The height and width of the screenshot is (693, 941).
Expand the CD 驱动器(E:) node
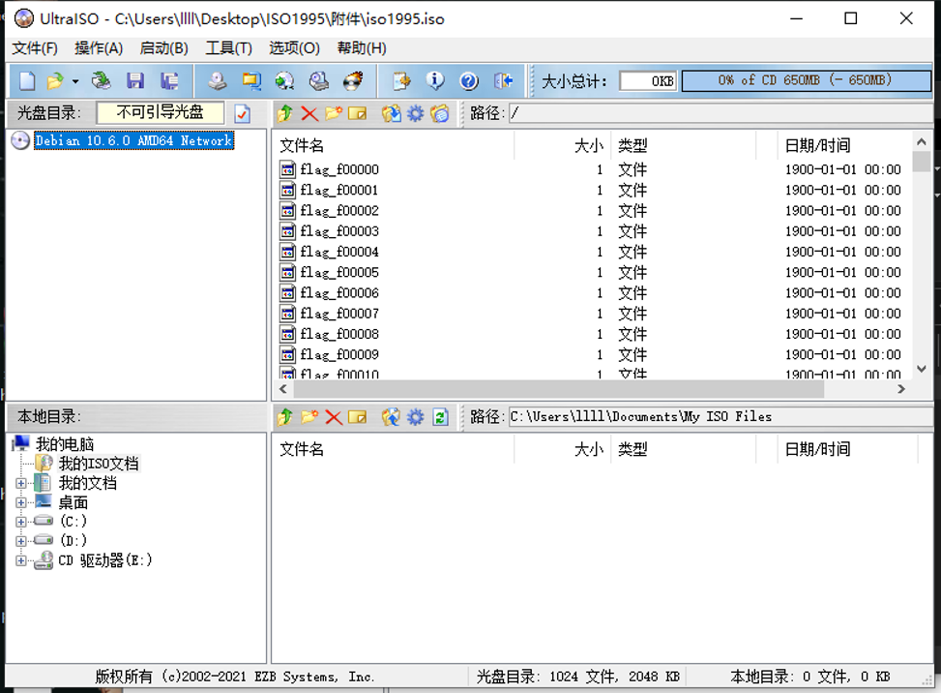pos(21,561)
